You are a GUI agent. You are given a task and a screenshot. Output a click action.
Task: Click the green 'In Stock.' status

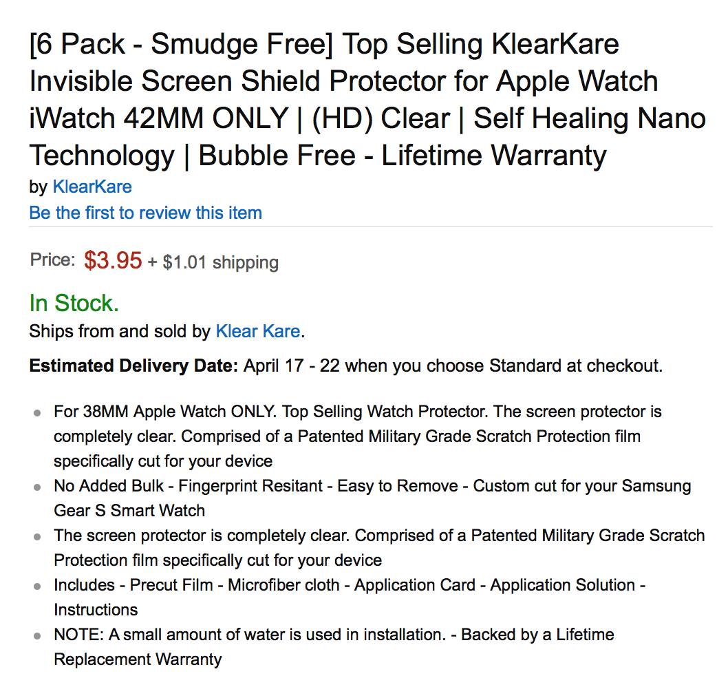[x=74, y=303]
